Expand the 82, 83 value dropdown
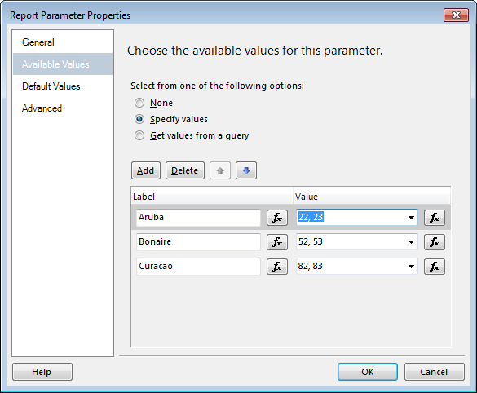The width and height of the screenshot is (477, 393). pos(411,267)
